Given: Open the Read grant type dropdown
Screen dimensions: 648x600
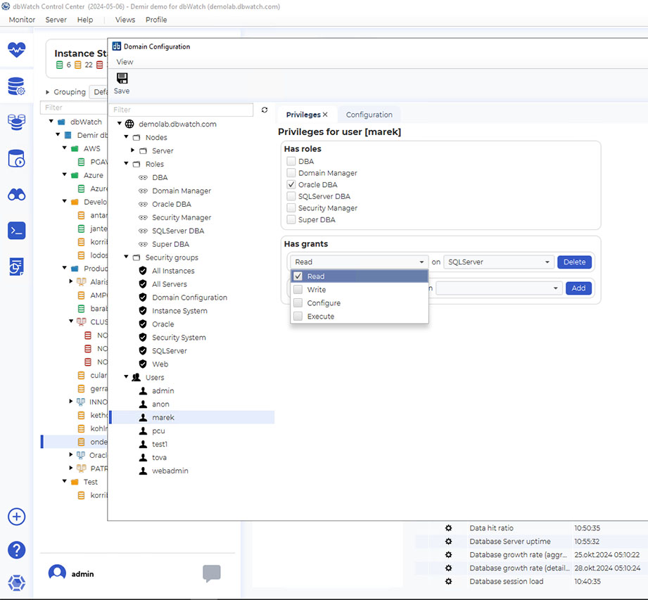Looking at the screenshot, I should click(x=359, y=262).
